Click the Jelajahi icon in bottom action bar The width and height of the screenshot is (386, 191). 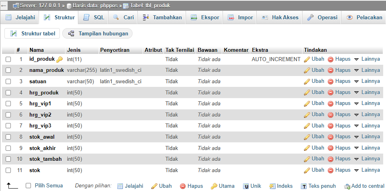[120, 186]
